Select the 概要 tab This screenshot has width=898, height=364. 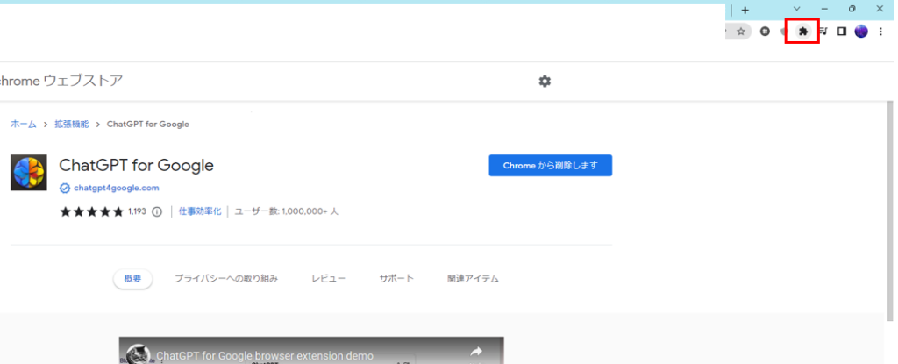point(133,279)
